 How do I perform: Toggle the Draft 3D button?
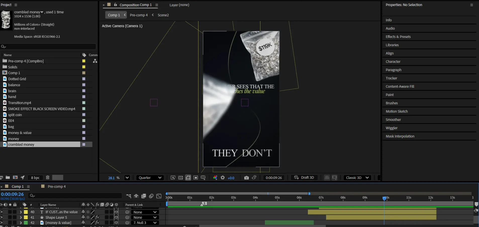coord(304,177)
